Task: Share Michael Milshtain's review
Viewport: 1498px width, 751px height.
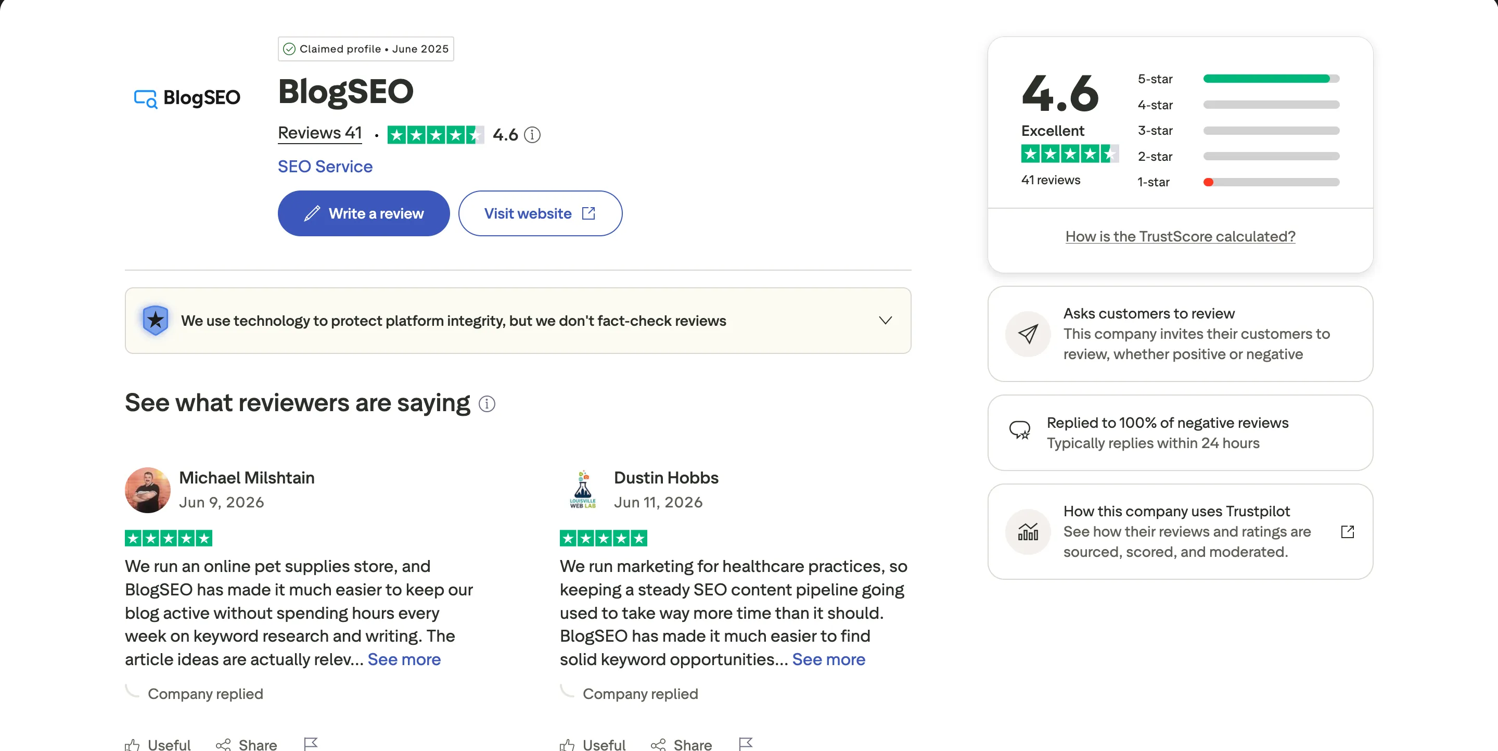Action: pyautogui.click(x=246, y=745)
